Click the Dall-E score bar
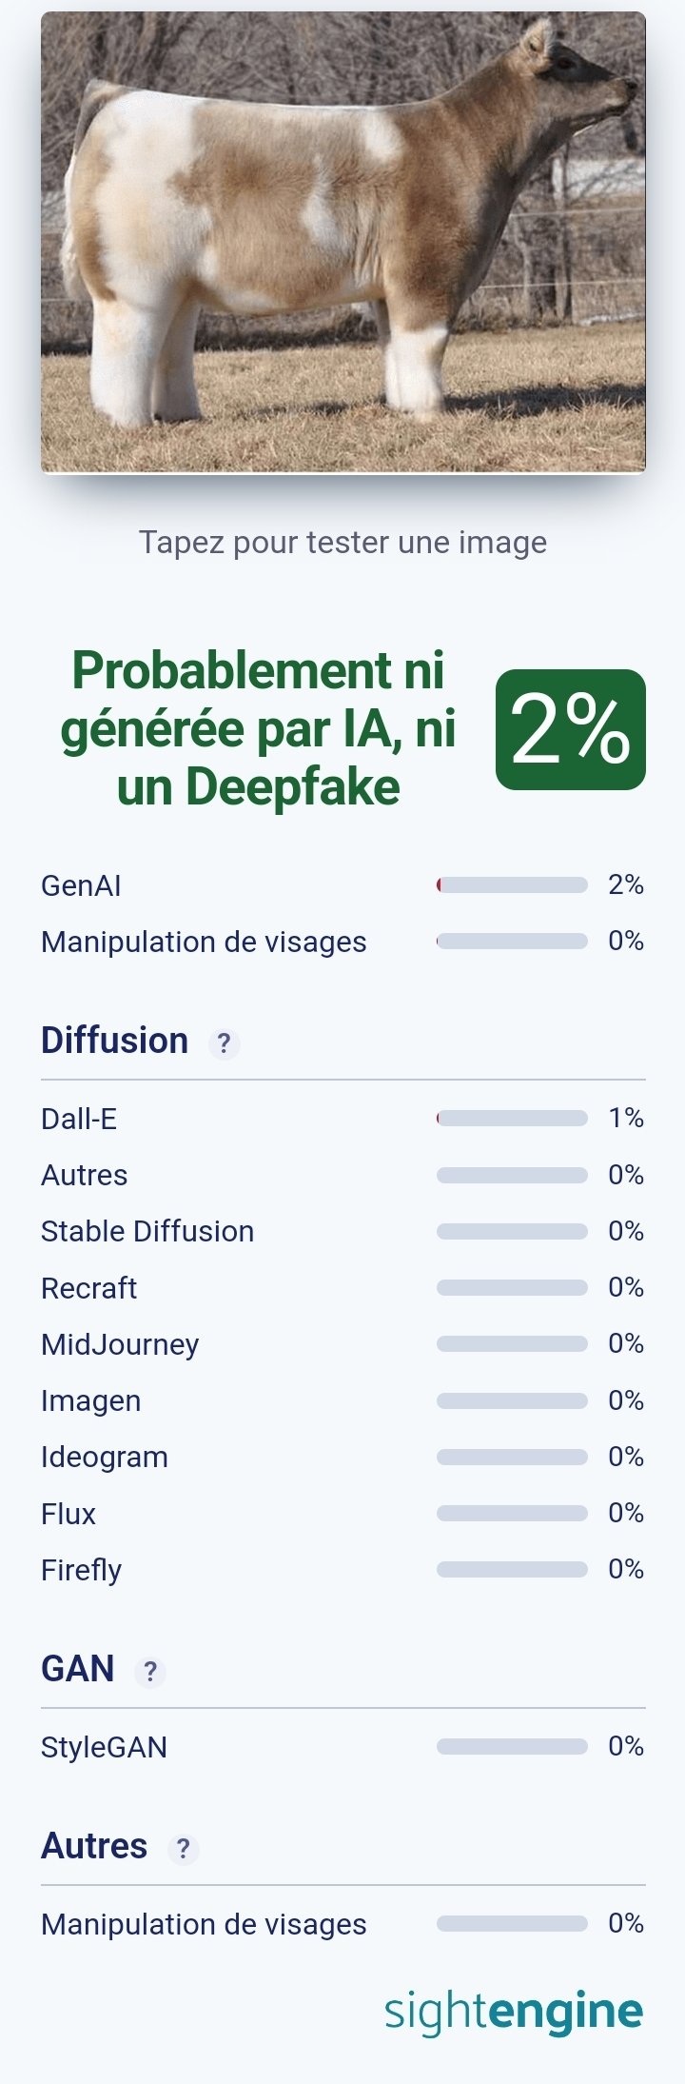Image resolution: width=685 pixels, height=2084 pixels. coord(512,1119)
